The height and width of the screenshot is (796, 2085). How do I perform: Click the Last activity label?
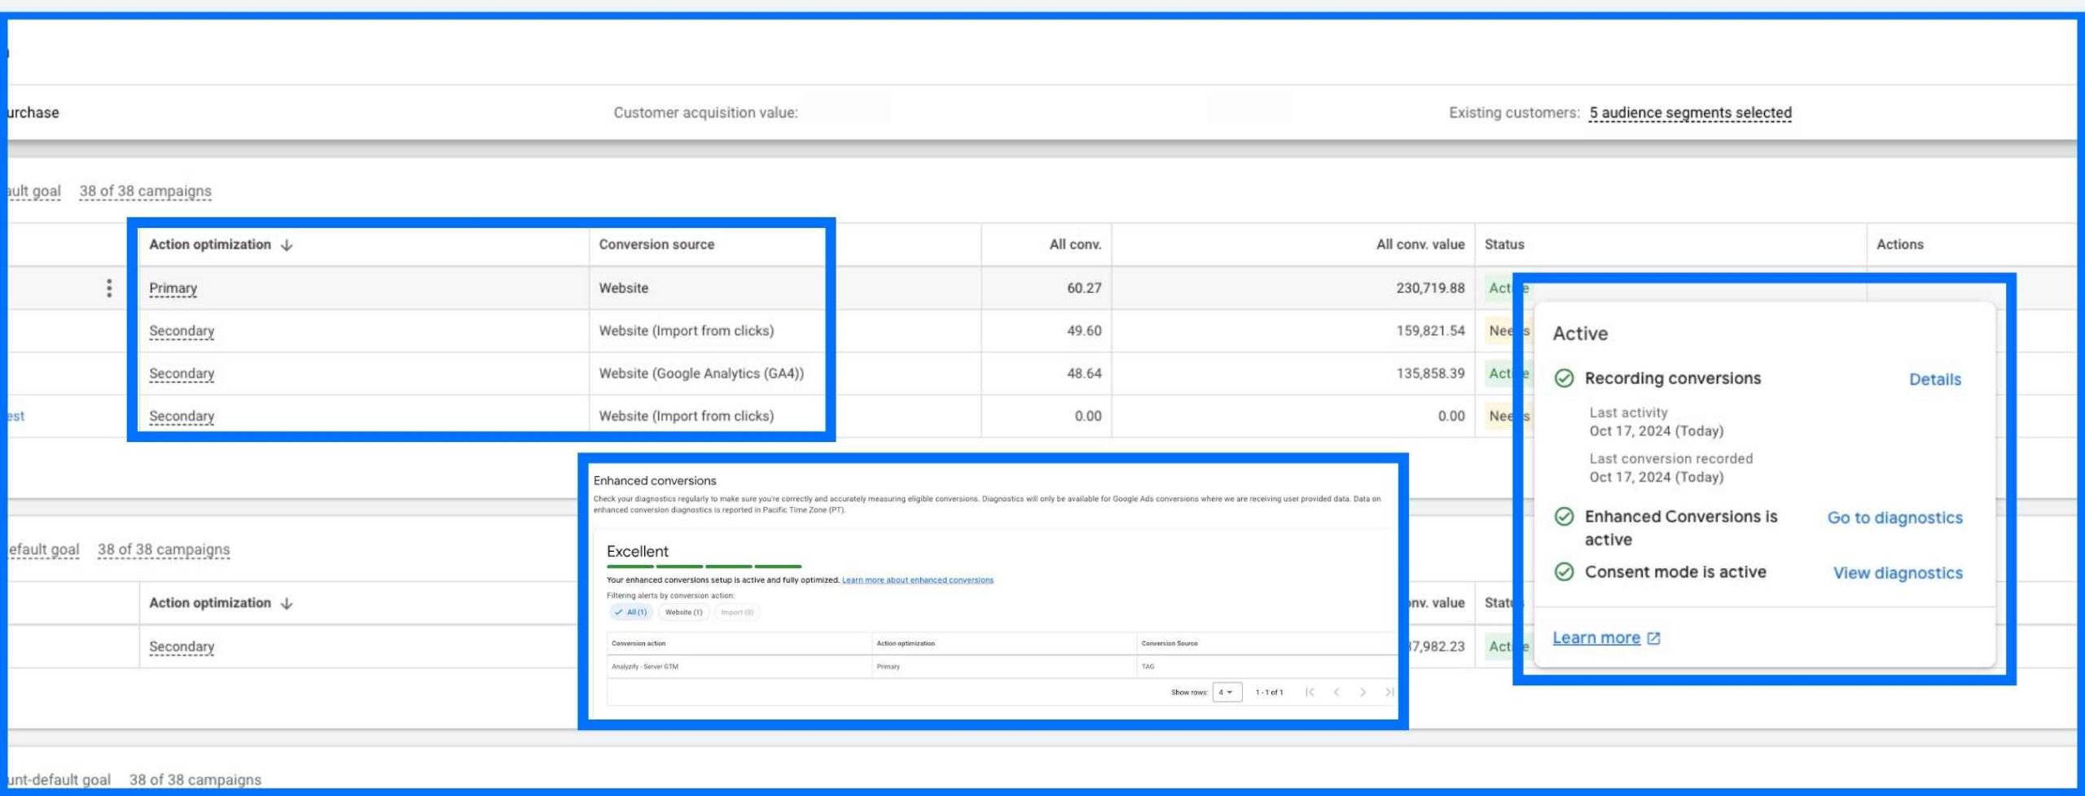click(x=1628, y=413)
